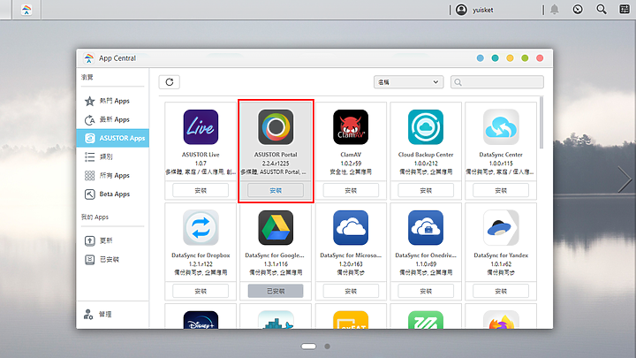Install ASUSTOR Live
This screenshot has width=636, height=358.
coord(201,190)
